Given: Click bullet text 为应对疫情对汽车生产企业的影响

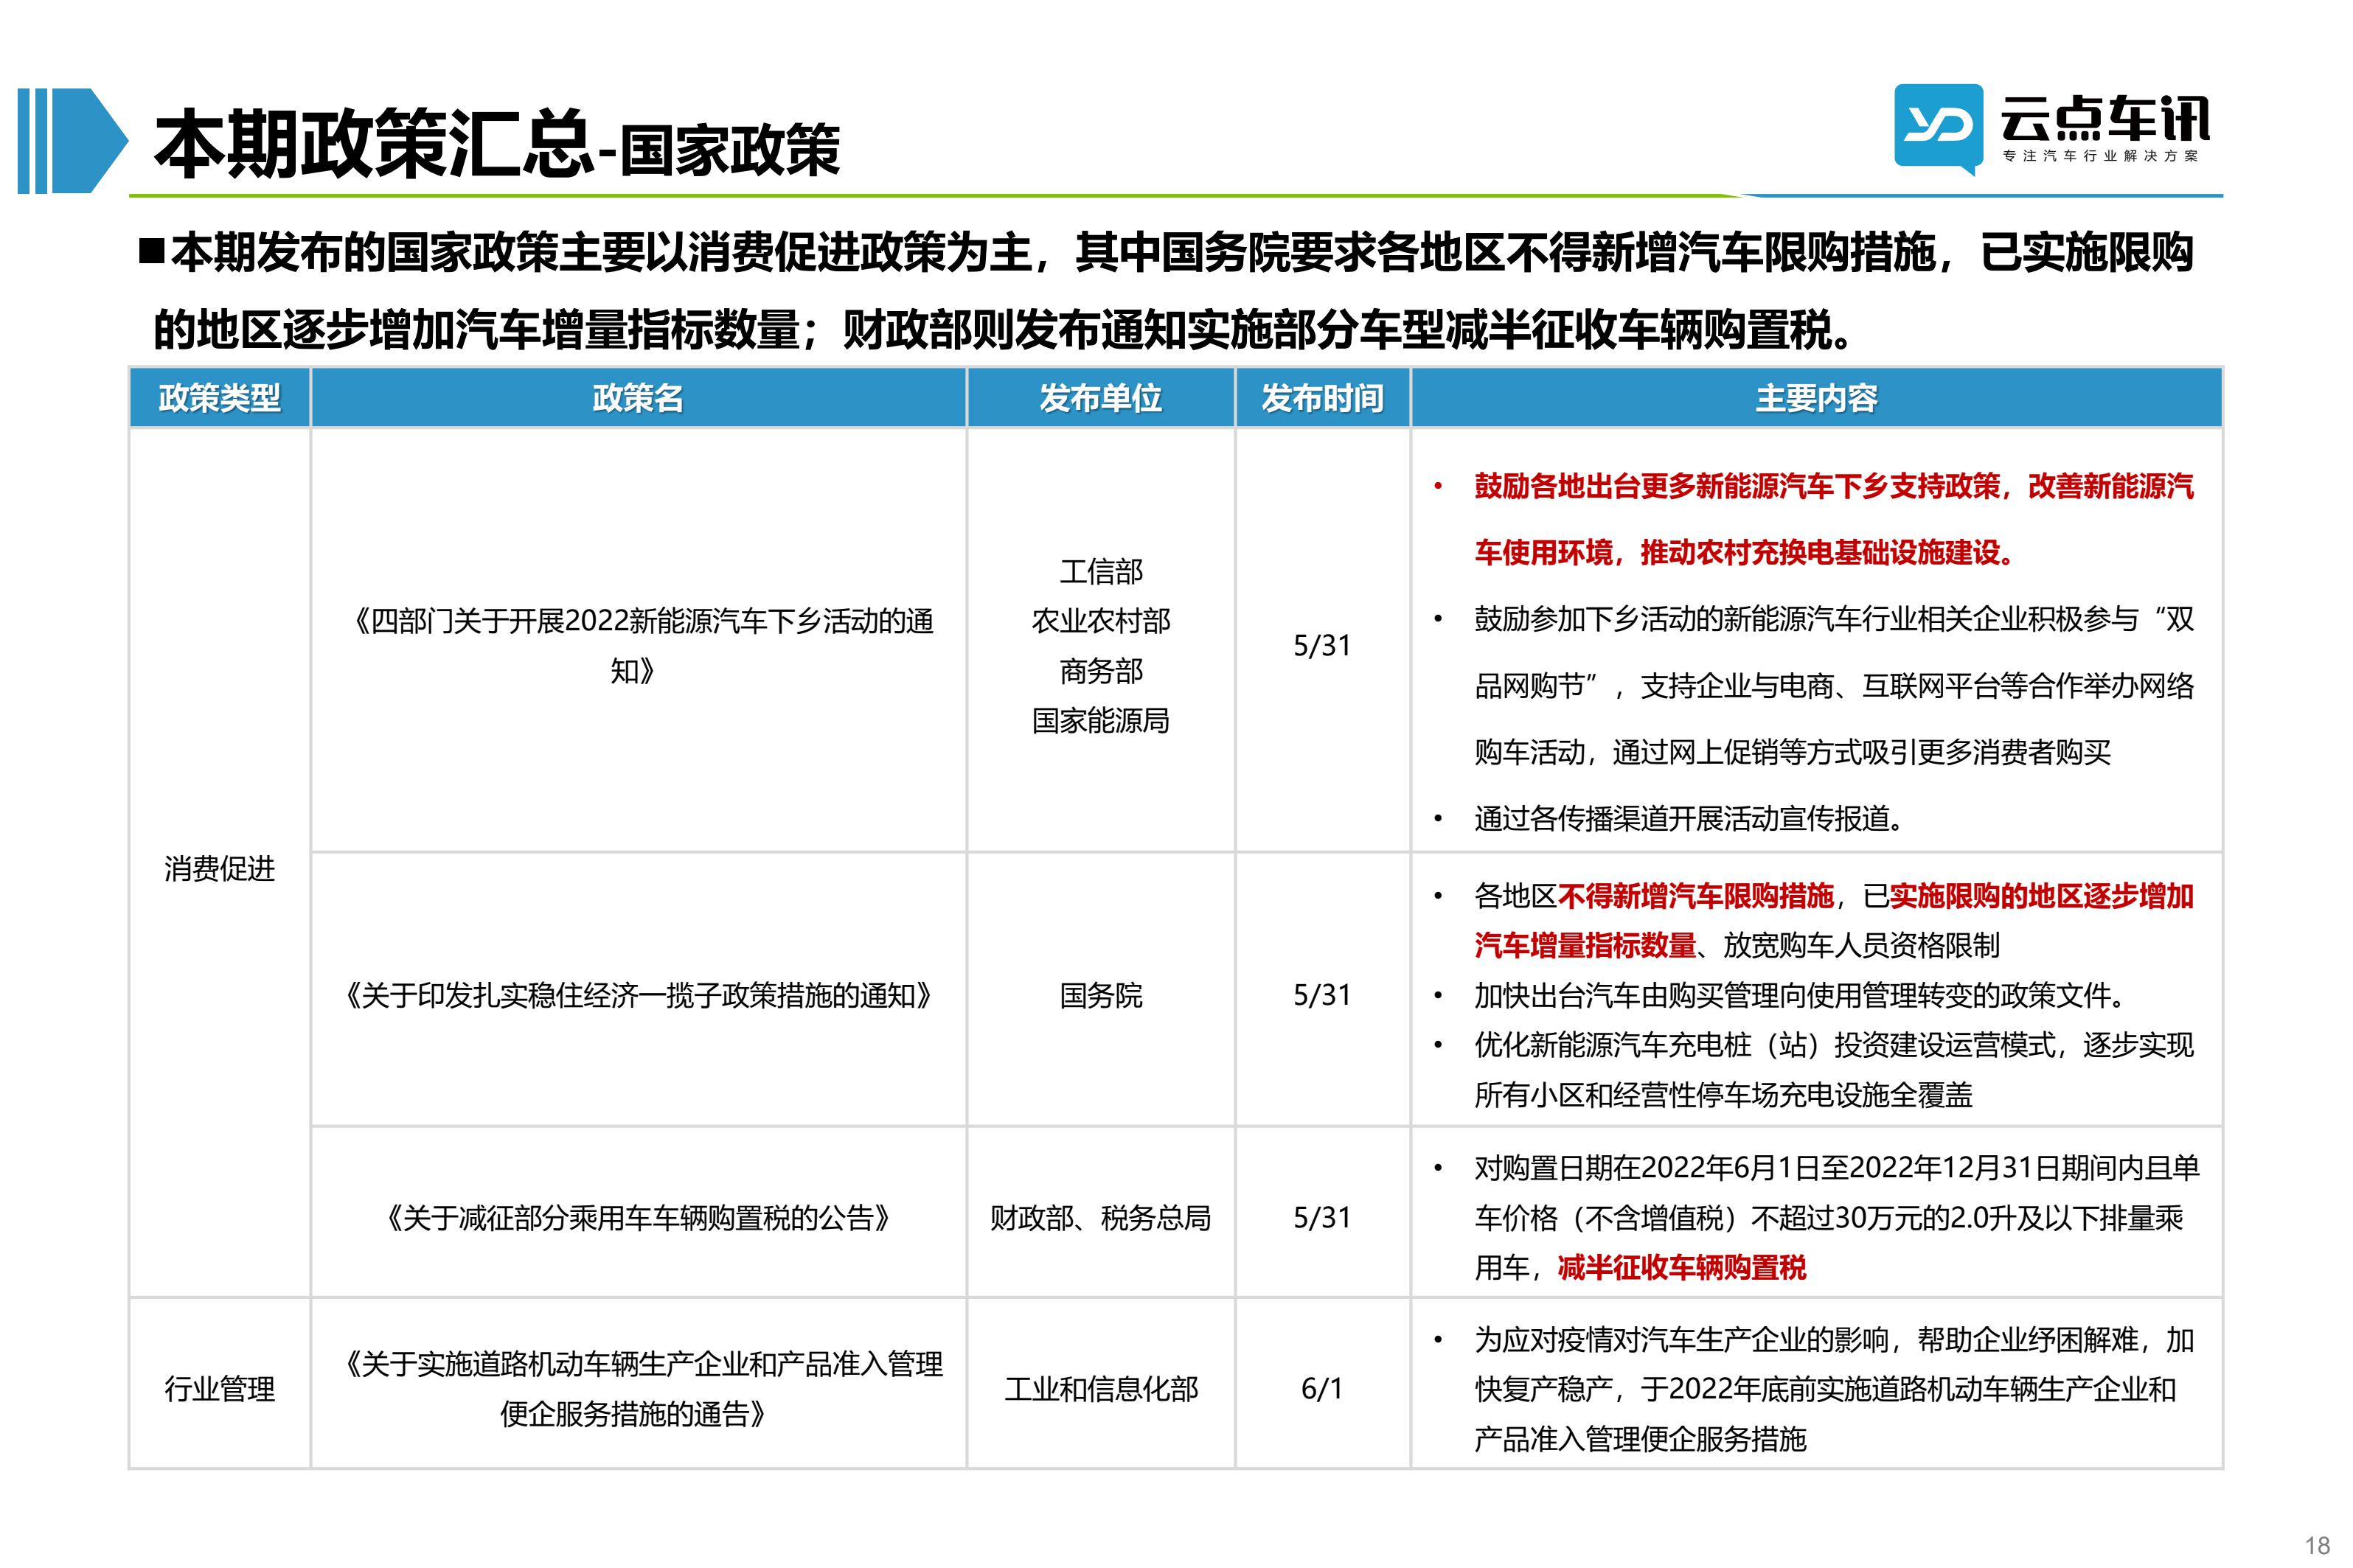Looking at the screenshot, I should click(x=1682, y=1339).
